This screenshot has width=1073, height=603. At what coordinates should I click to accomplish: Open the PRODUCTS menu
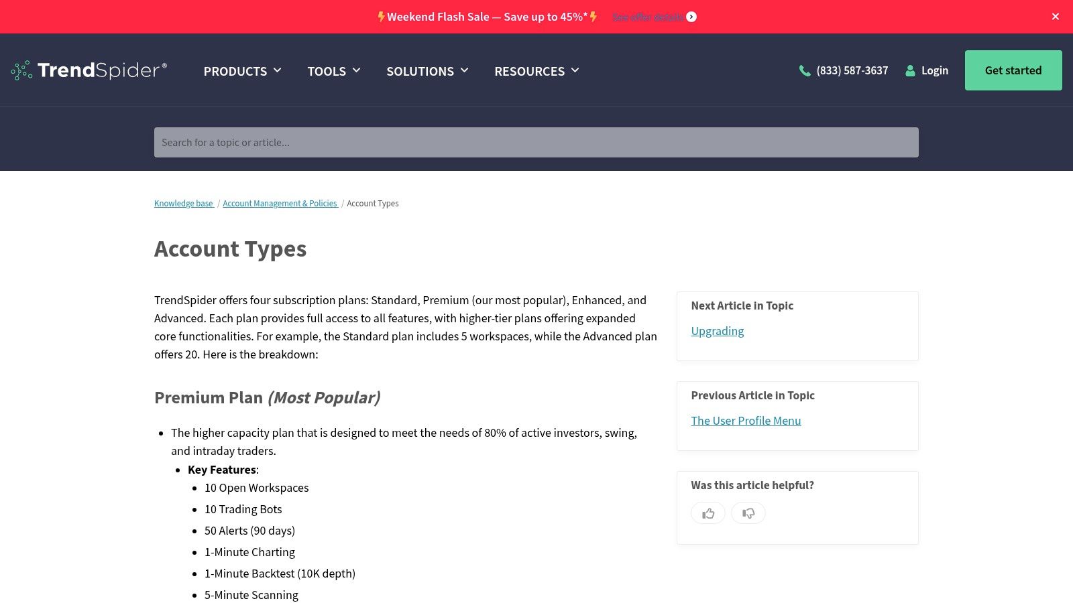tap(235, 71)
